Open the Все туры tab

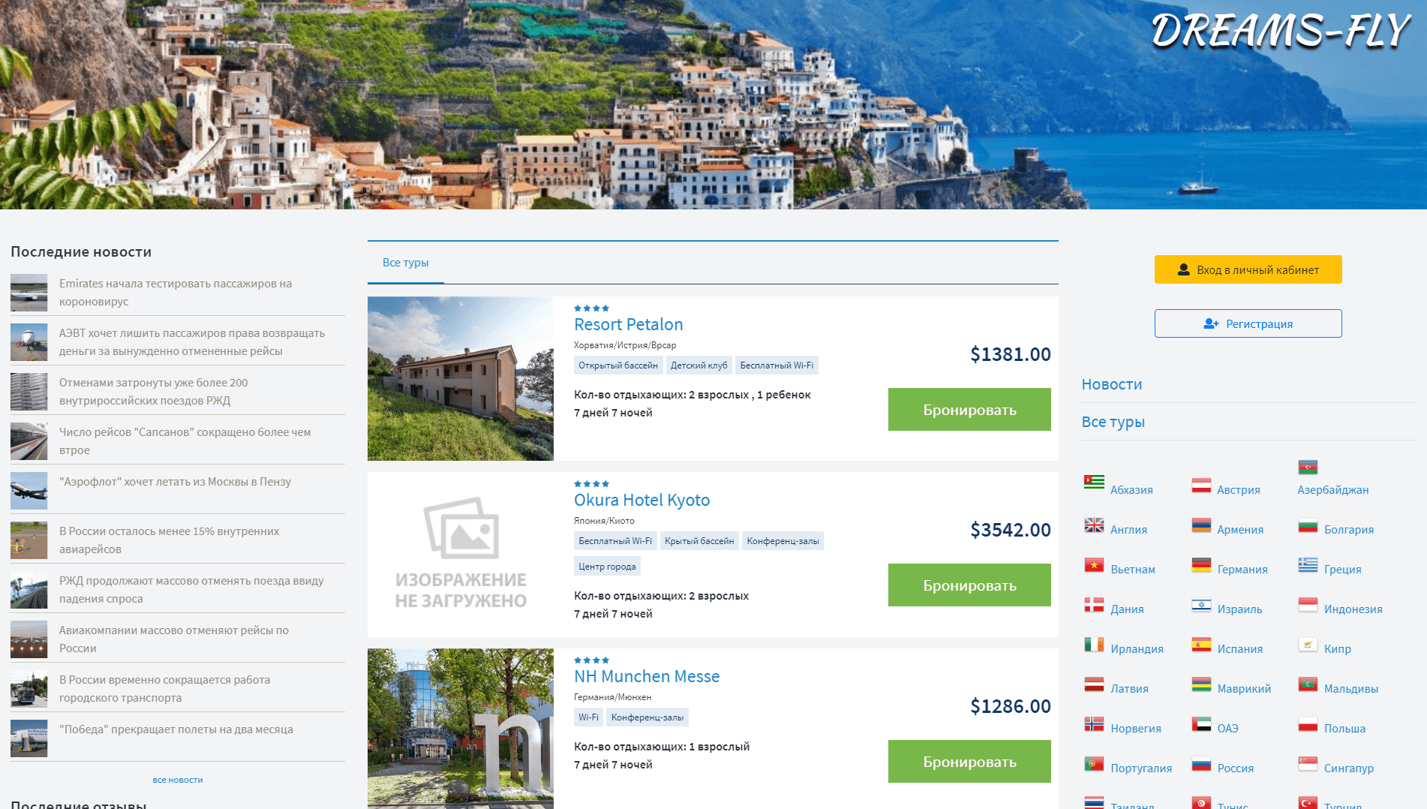405,263
